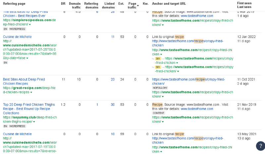The width and height of the screenshot is (265, 154).
Task: Expand target URL dropdown in simplerecipeideas row
Action: click(x=163, y=25)
